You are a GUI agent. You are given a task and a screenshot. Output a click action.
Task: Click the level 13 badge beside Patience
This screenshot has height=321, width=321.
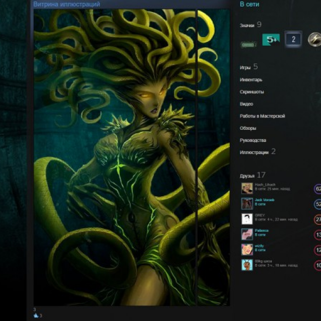317,235
